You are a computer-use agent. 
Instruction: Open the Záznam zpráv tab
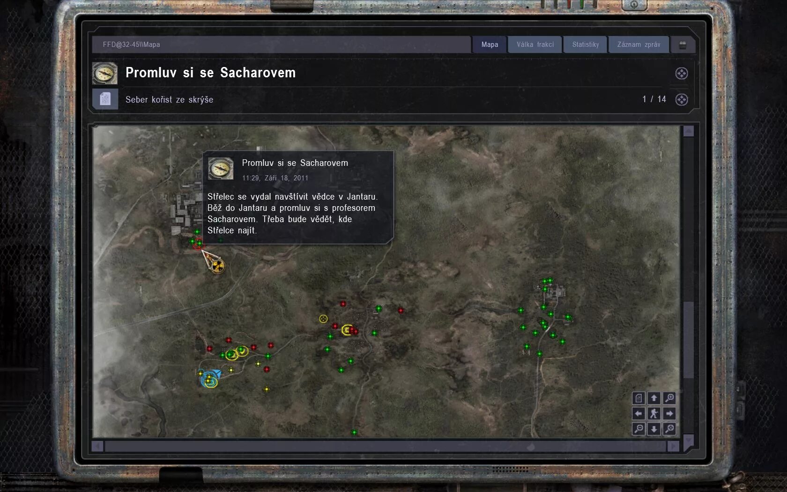(639, 45)
